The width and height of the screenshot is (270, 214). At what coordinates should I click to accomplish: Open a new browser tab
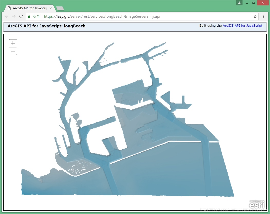(x=60, y=8)
